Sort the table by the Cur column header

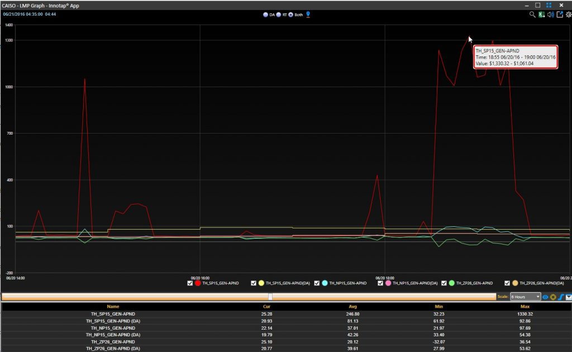[266, 306]
